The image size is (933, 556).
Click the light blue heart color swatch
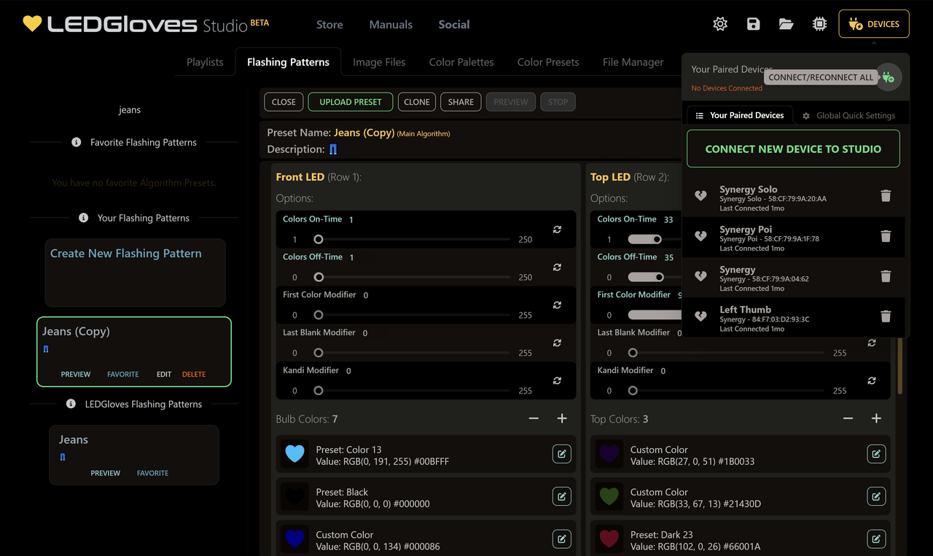(x=294, y=454)
